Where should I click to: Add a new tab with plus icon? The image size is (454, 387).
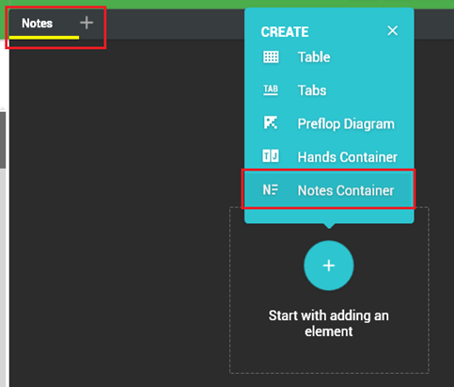coord(86,23)
